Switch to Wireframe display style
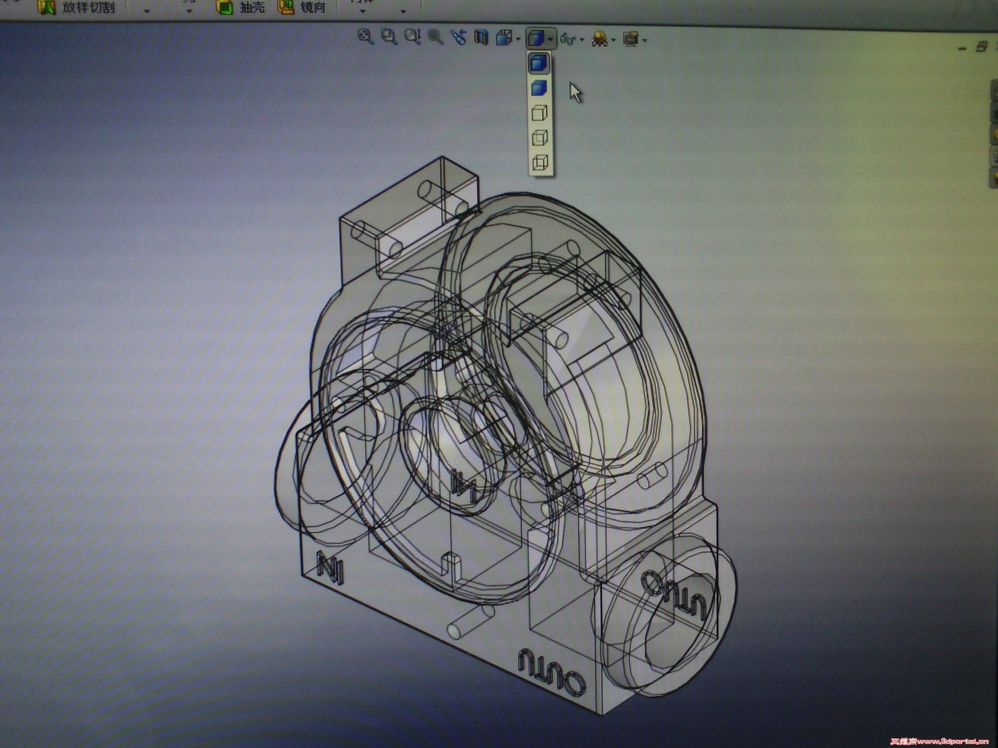This screenshot has height=748, width=998. tap(541, 162)
